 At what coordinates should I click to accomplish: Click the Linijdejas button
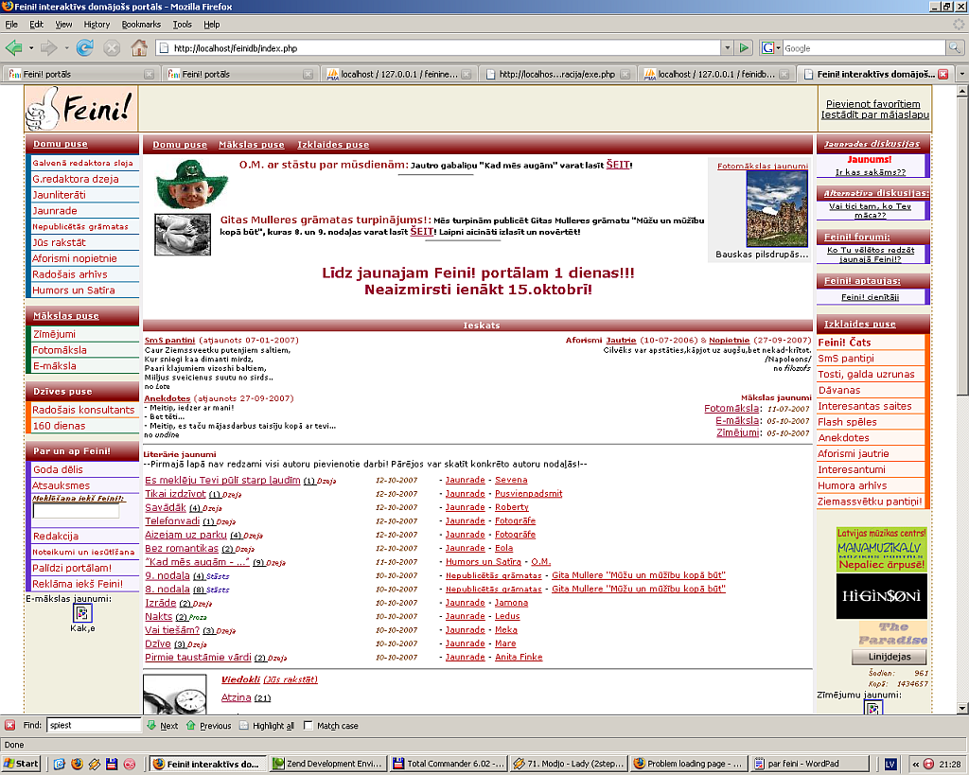(x=890, y=657)
